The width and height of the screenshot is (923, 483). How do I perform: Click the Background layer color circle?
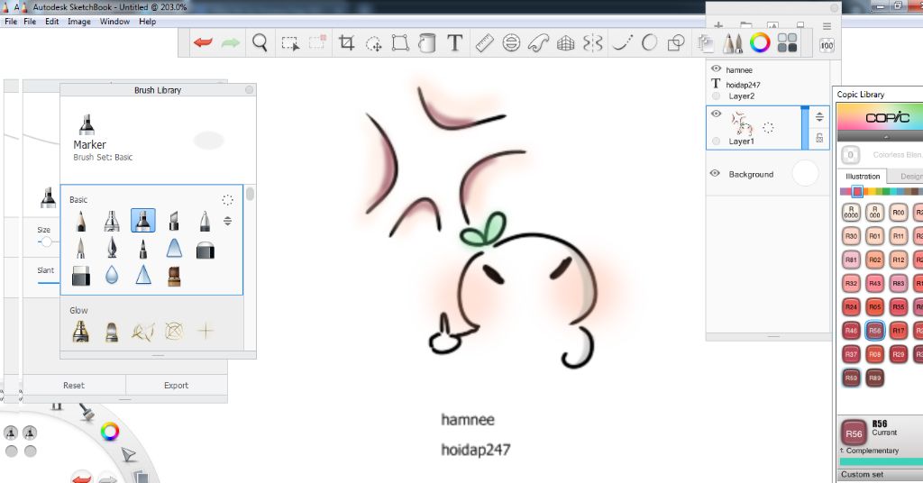pyautogui.click(x=805, y=174)
